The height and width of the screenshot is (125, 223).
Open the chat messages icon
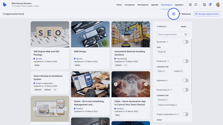(196, 5)
